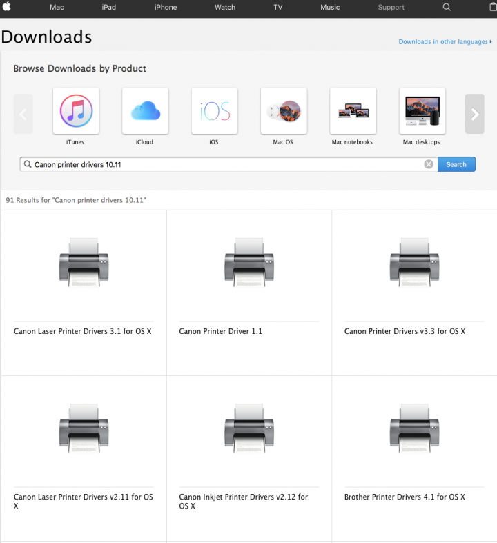Open Canon Printer Drivers v3.3 printer icon
The height and width of the screenshot is (543, 497).
tap(415, 262)
